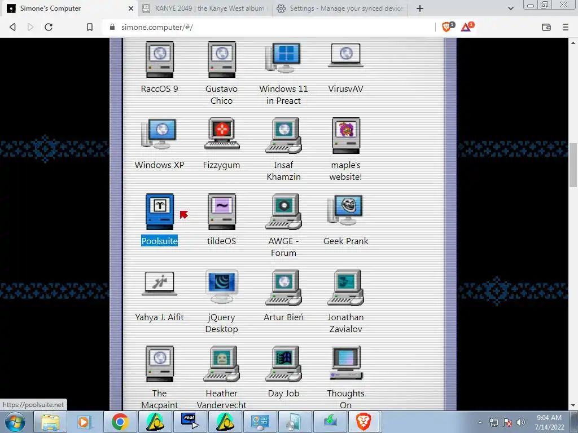The image size is (578, 433).
Task: Switch to the KANYE 2049 tab
Action: [205, 8]
